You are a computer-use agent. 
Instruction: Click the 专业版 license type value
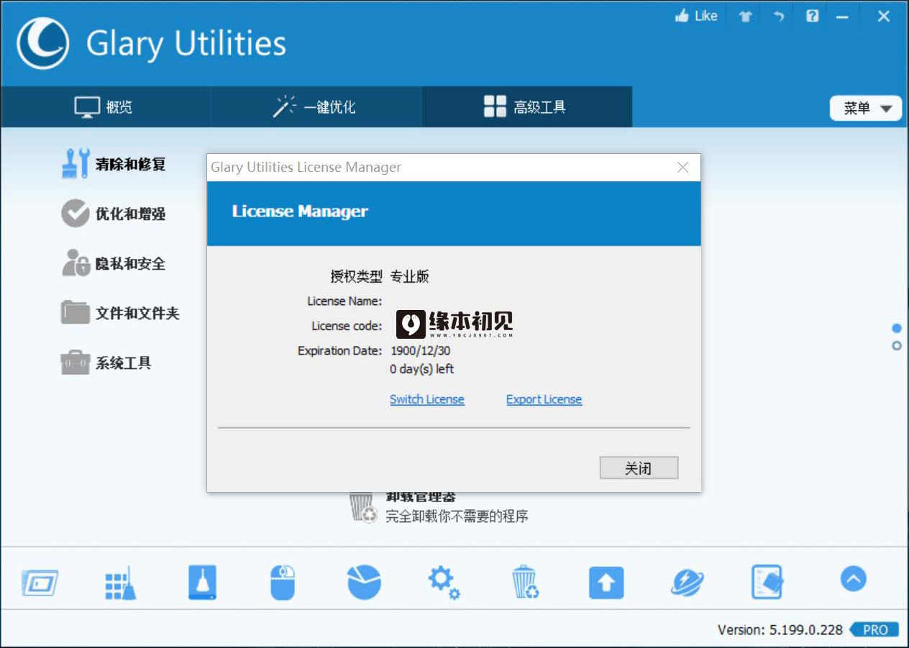[x=410, y=276]
